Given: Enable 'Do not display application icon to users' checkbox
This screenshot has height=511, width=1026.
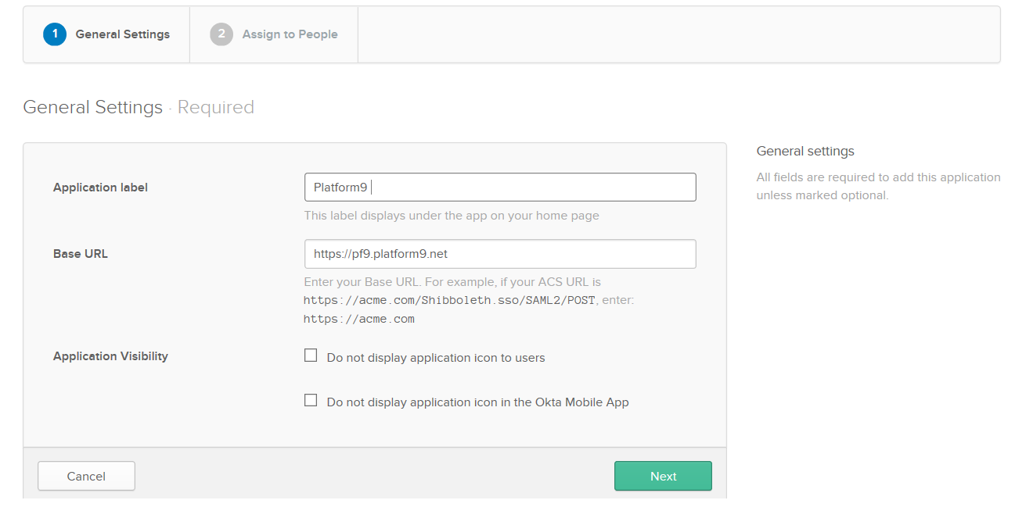Looking at the screenshot, I should tap(311, 356).
